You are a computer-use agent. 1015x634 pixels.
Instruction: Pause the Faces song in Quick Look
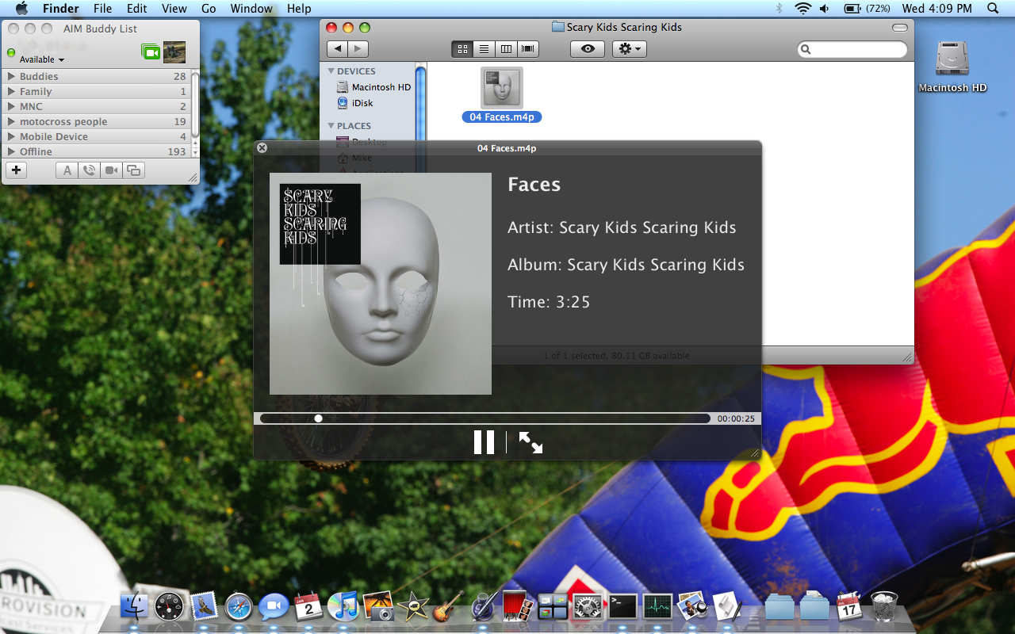point(484,442)
